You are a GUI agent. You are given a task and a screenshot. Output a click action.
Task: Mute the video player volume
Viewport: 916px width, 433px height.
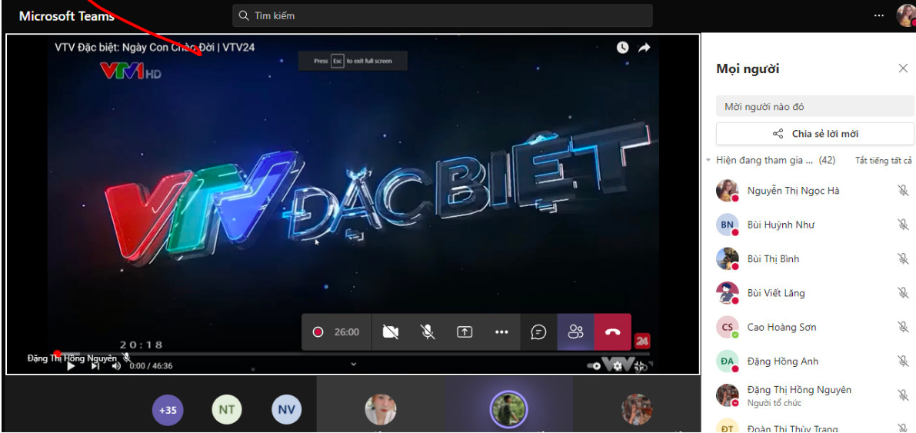(116, 366)
